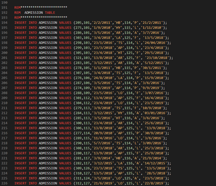Click line number 200 in the gutter
This screenshot has width=216, height=186.
(4, 53)
